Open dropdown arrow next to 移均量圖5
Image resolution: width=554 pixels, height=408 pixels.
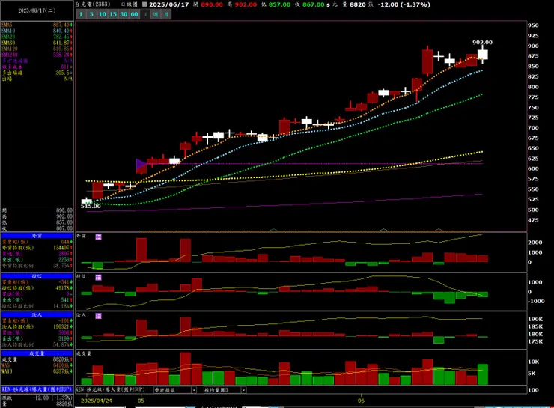tap(243, 390)
